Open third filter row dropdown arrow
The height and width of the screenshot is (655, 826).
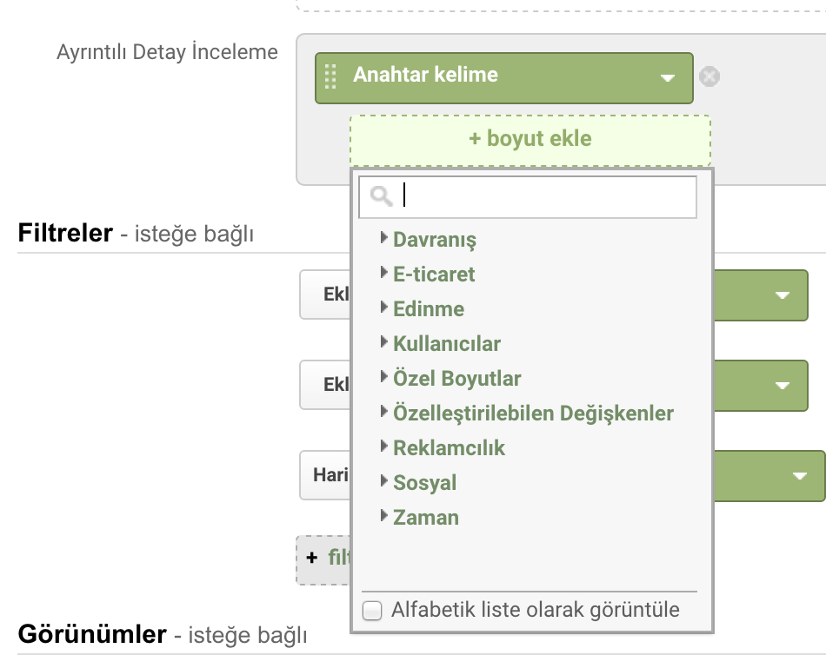pyautogui.click(x=799, y=475)
